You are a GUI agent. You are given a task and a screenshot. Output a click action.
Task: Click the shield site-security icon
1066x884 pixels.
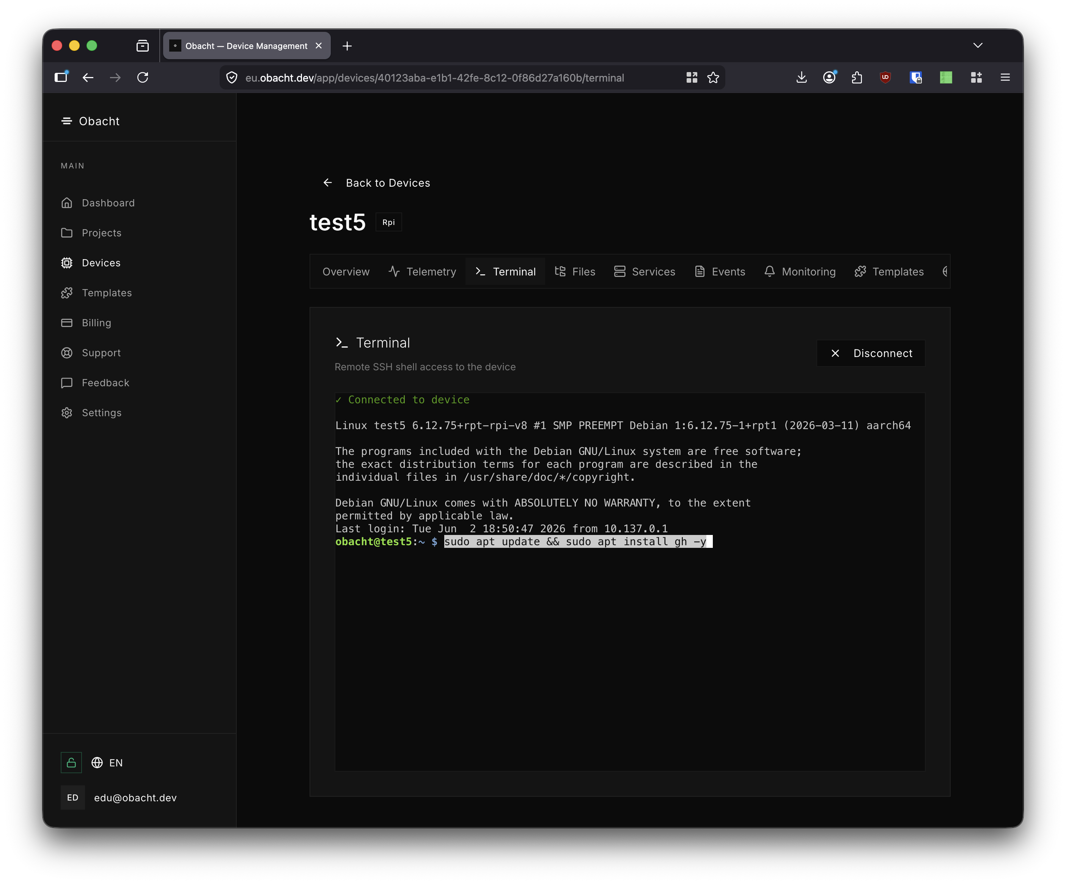point(232,78)
